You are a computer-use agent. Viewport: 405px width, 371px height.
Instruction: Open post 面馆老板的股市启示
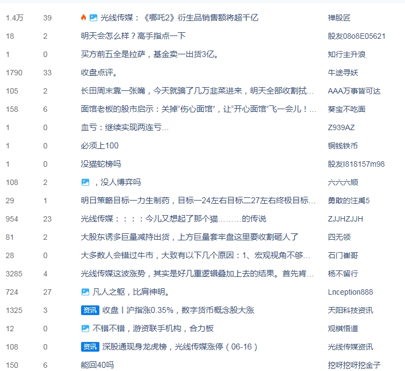point(199,109)
